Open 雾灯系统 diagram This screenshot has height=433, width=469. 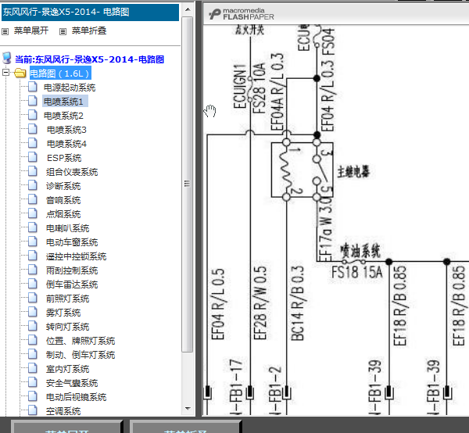[x=63, y=313]
